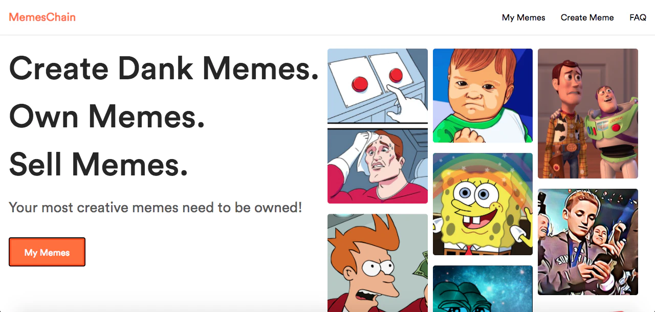This screenshot has width=655, height=312.
Task: Click the left red button in the meme
Action: point(360,82)
